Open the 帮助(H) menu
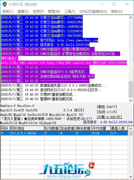The width and height of the screenshot is (134, 180). tap(117, 12)
